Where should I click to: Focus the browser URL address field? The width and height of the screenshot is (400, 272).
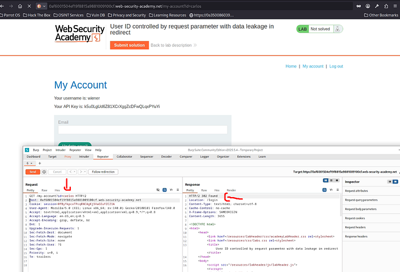coord(199,6)
